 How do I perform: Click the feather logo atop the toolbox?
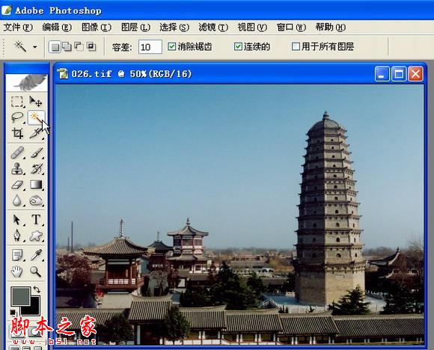point(27,82)
